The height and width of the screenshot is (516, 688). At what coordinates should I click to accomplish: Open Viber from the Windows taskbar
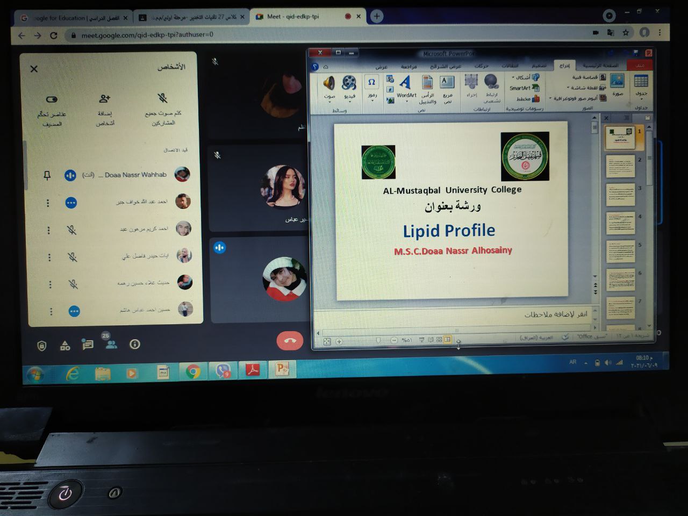point(223,370)
